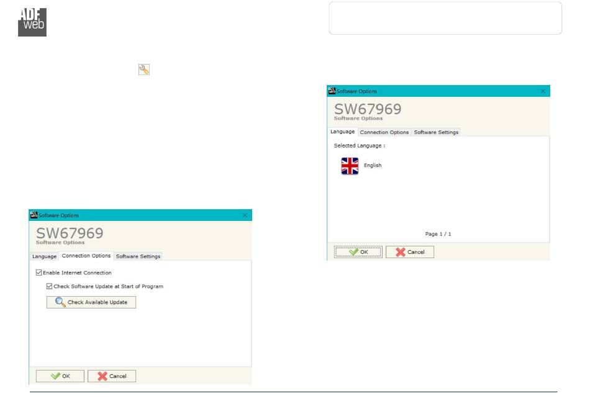
Task: Select Connection Options tab in left dialog
Action: pos(86,256)
